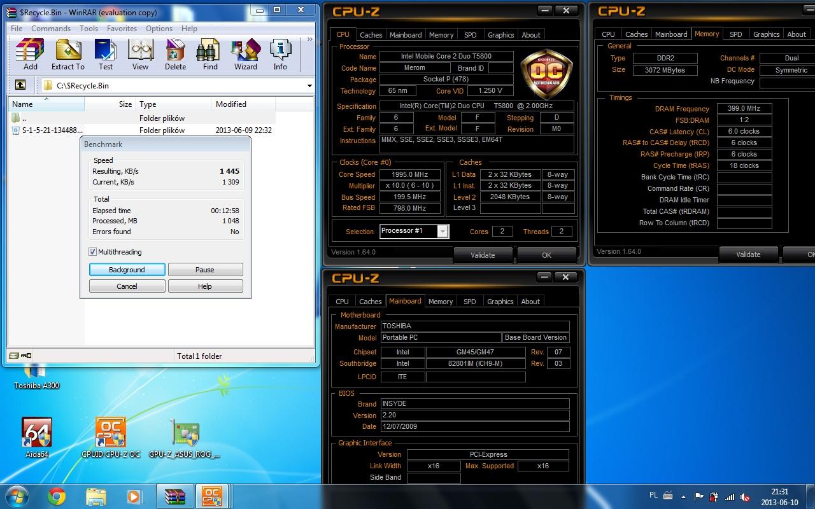815x509 pixels.
Task: Open Windows Explorer from taskbar
Action: [96, 496]
